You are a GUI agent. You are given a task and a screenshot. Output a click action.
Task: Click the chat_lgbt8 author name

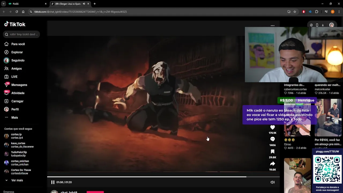click(x=69, y=192)
